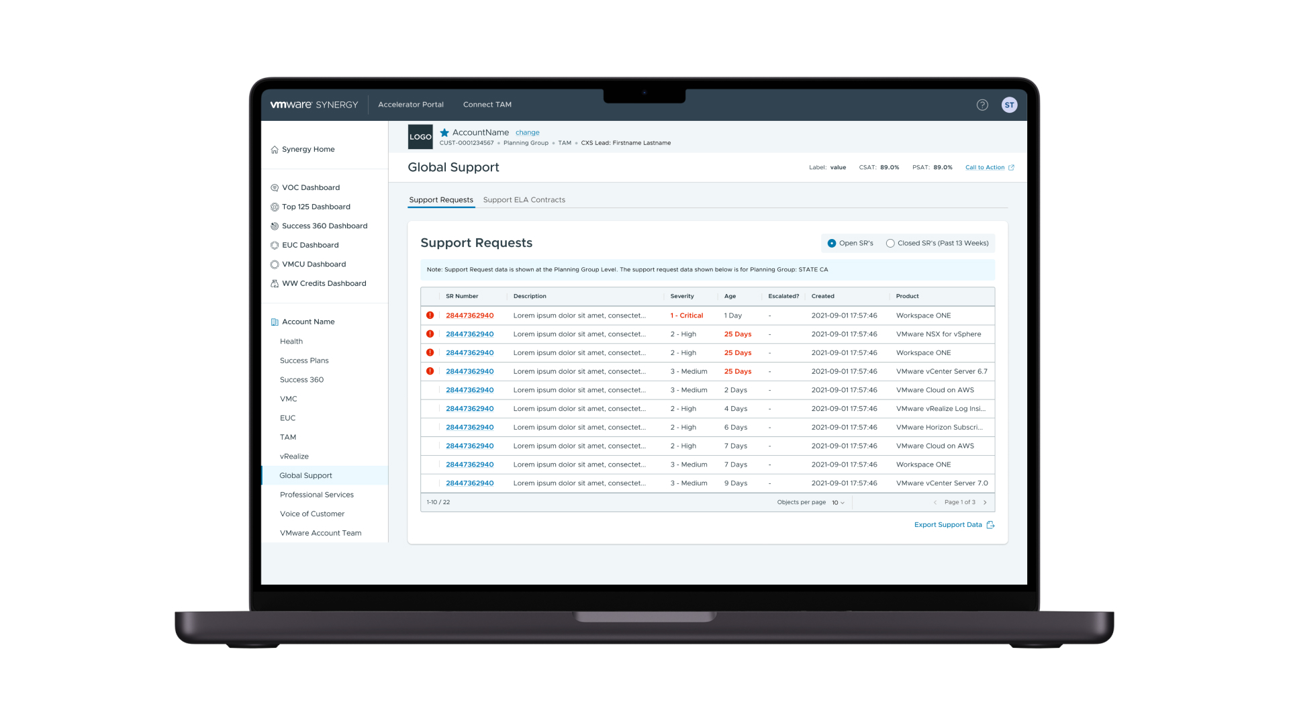Screen dimensions: 1289x725
Task: Click the alert icon on VMware NSX row
Action: tap(430, 334)
